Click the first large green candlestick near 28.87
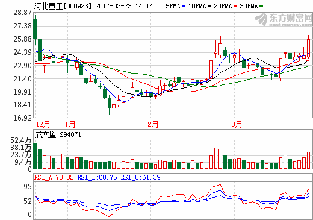This screenshot has height=220, width=313. click(x=35, y=29)
